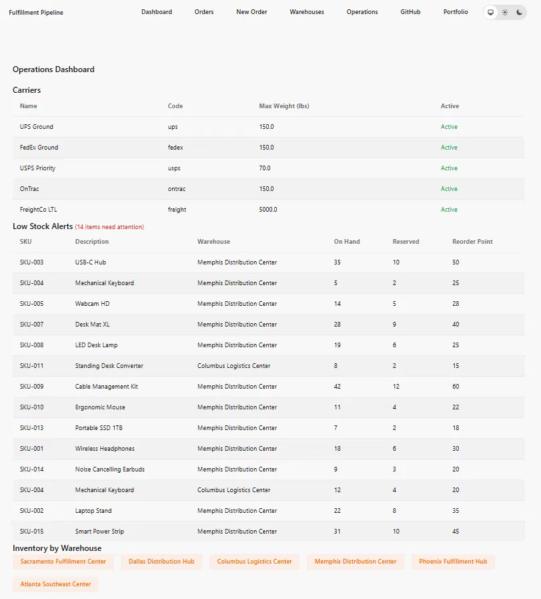
Task: Open Sacramento Fulfillment Center inventory
Action: coord(63,562)
